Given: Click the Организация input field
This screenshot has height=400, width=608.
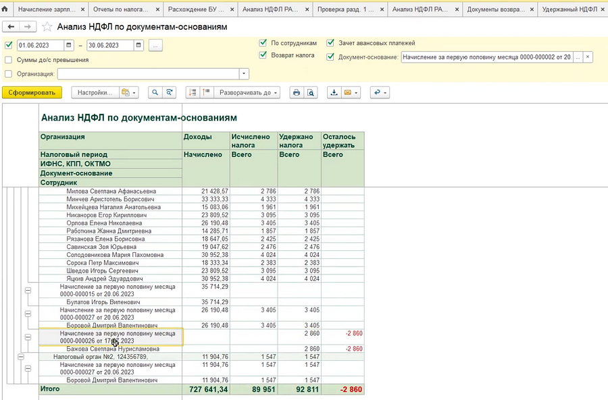Looking at the screenshot, I should (x=149, y=74).
